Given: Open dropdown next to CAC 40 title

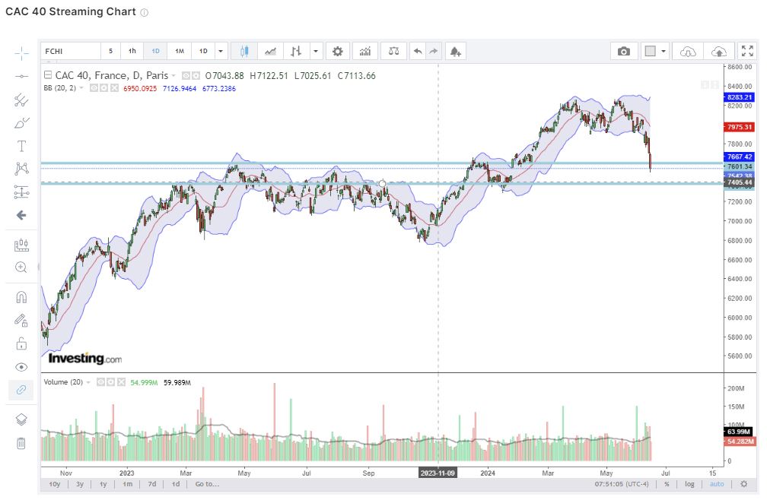Looking at the screenshot, I should (173, 76).
